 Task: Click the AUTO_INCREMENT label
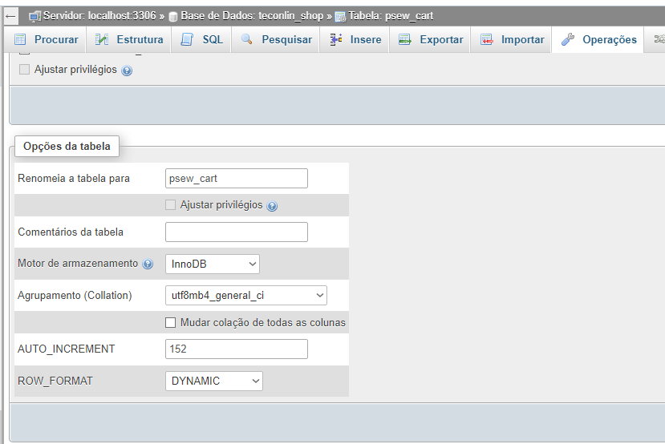coord(66,349)
